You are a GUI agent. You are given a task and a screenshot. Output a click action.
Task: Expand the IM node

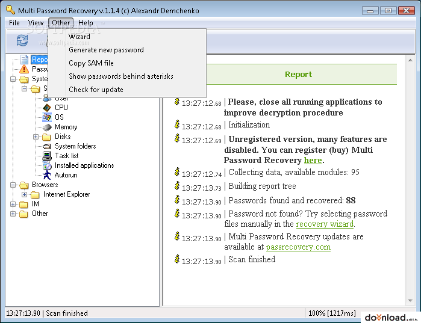coord(13,205)
